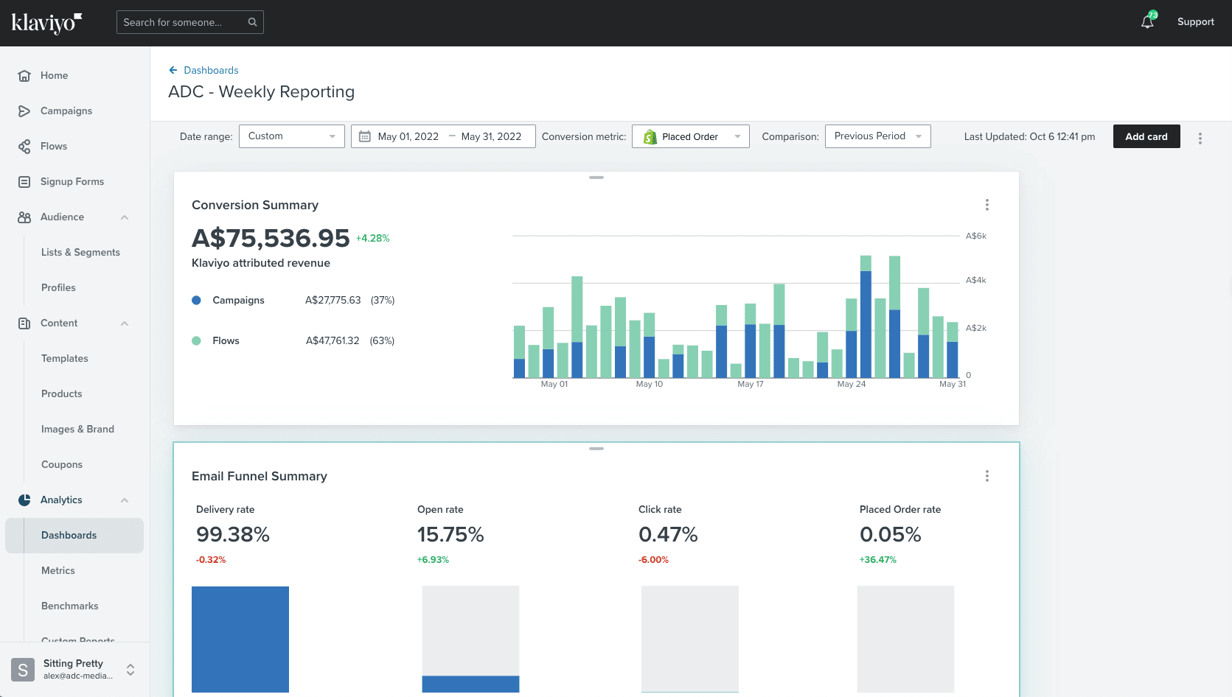This screenshot has height=697, width=1232.
Task: Open Images & Brand
Action: point(77,430)
